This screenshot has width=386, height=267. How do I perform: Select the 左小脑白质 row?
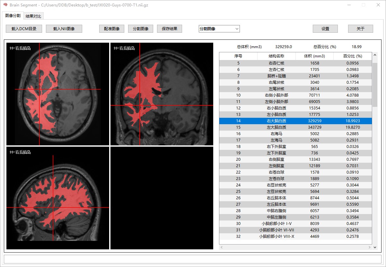tap(295, 115)
